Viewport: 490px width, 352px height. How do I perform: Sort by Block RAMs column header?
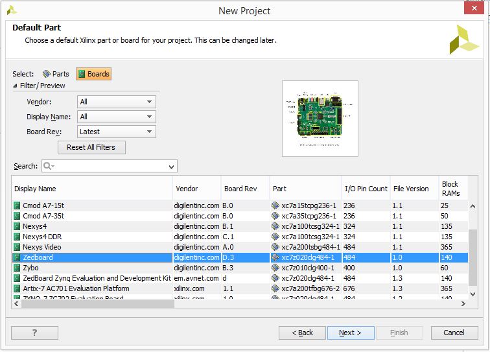point(454,189)
